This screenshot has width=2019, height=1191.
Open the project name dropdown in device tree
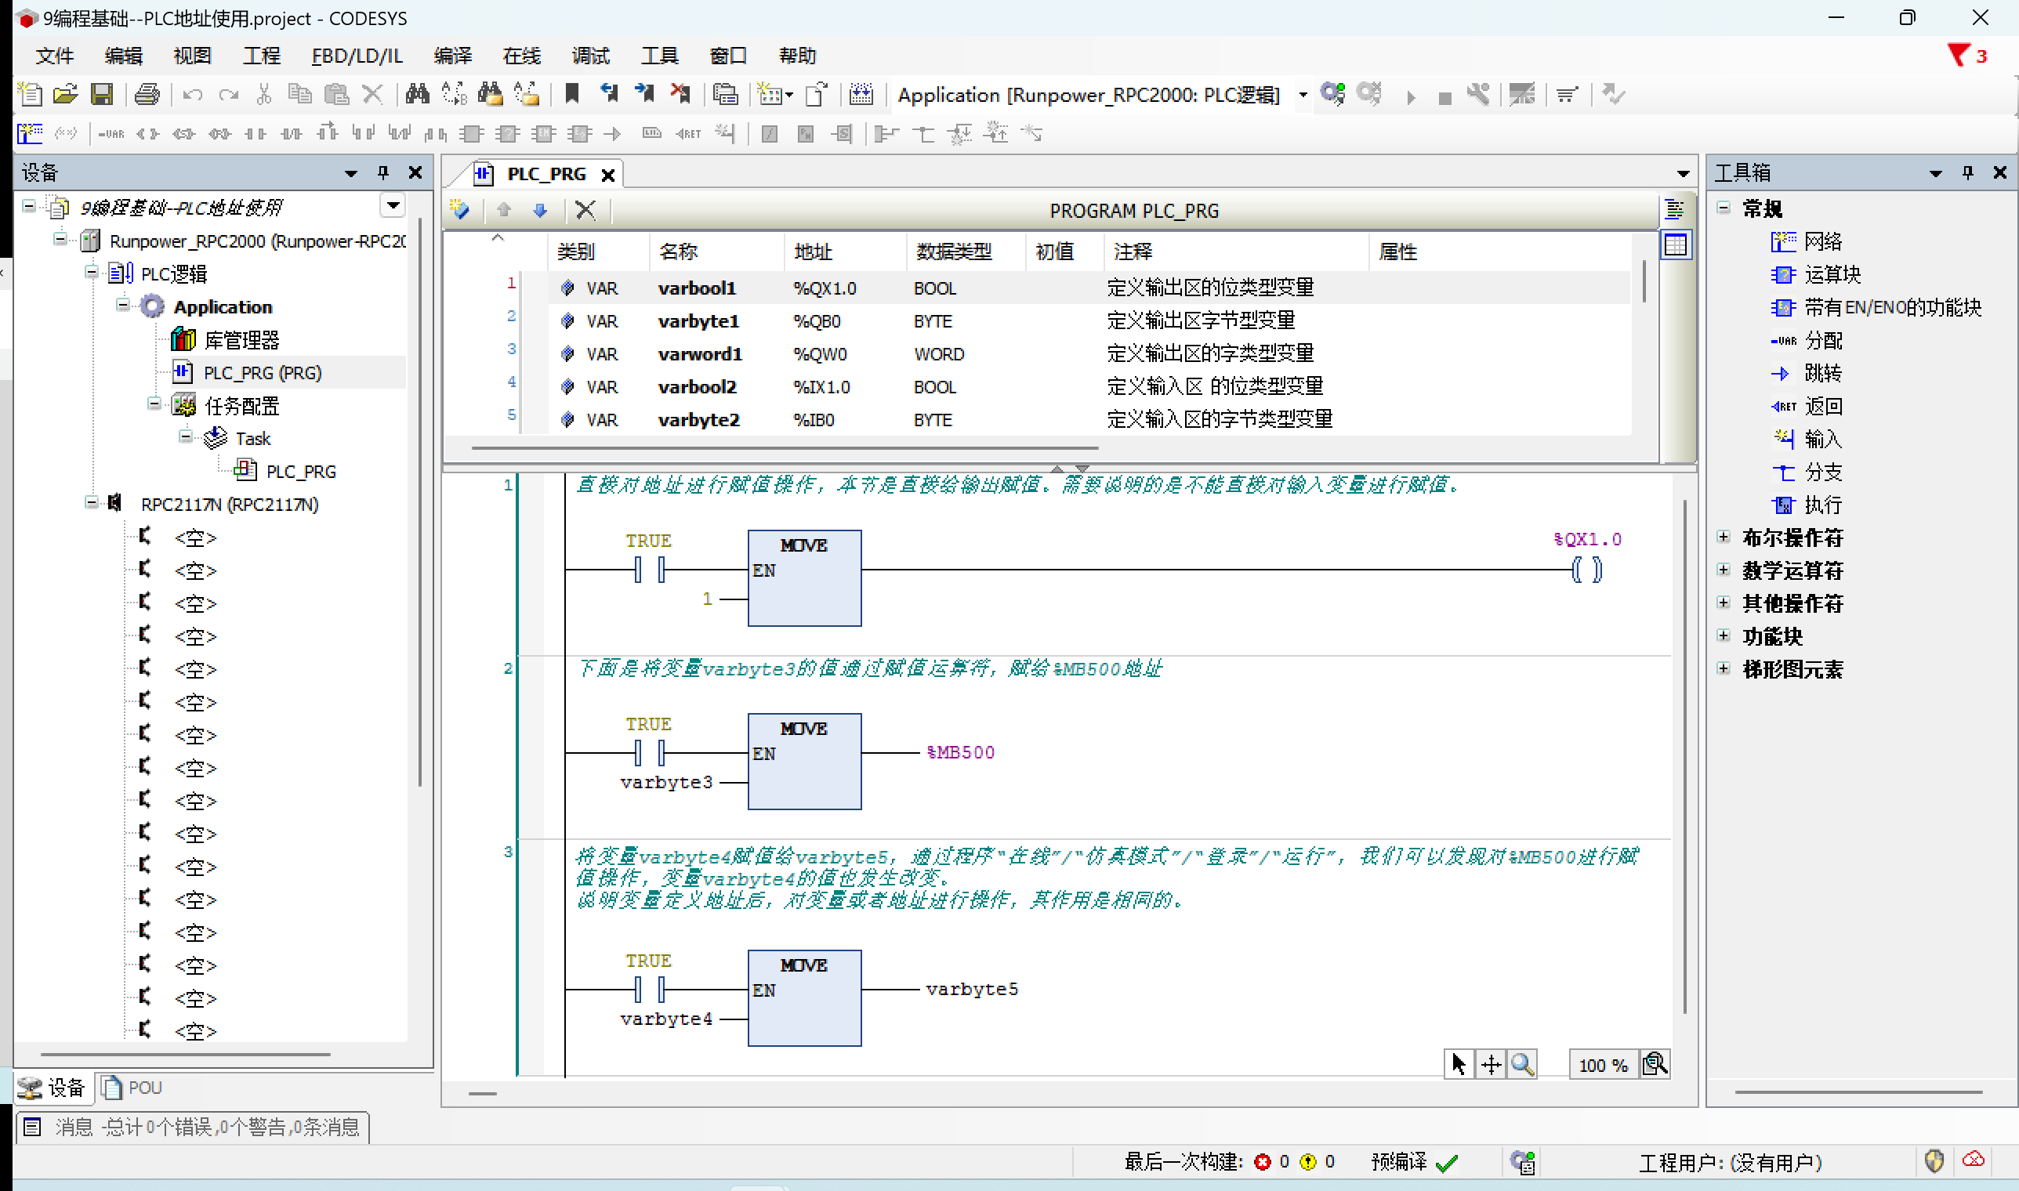(x=393, y=206)
